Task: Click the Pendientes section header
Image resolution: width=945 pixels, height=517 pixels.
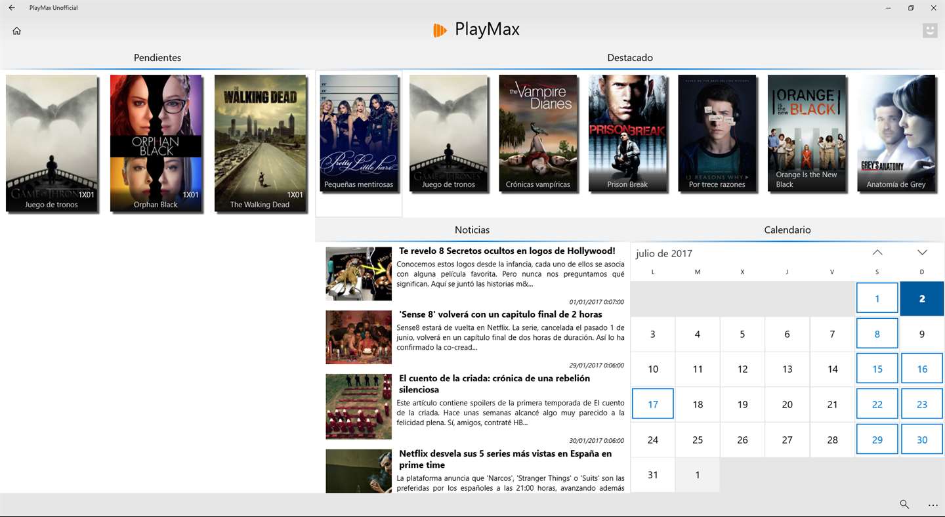Action: [x=157, y=58]
